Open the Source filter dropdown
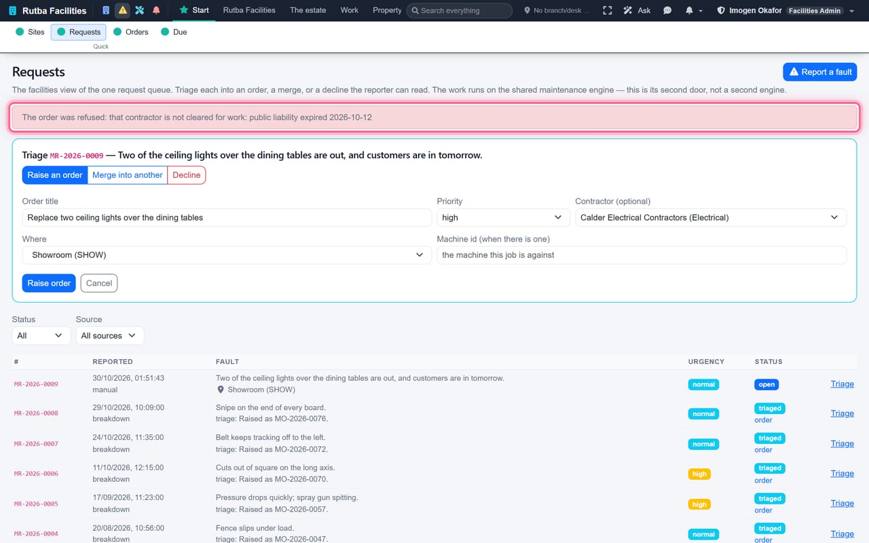This screenshot has height=543, width=869. [x=109, y=335]
